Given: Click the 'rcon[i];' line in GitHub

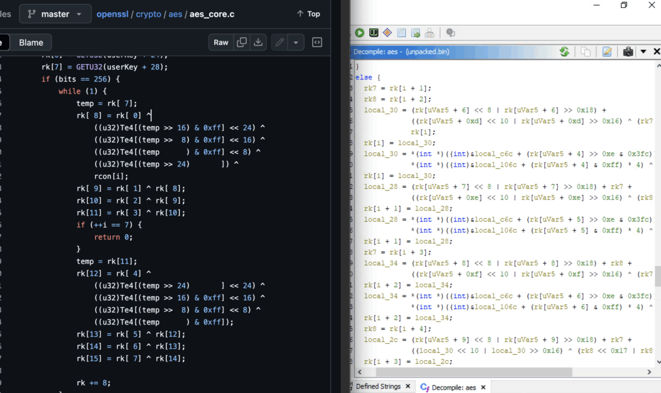Looking at the screenshot, I should (x=111, y=176).
